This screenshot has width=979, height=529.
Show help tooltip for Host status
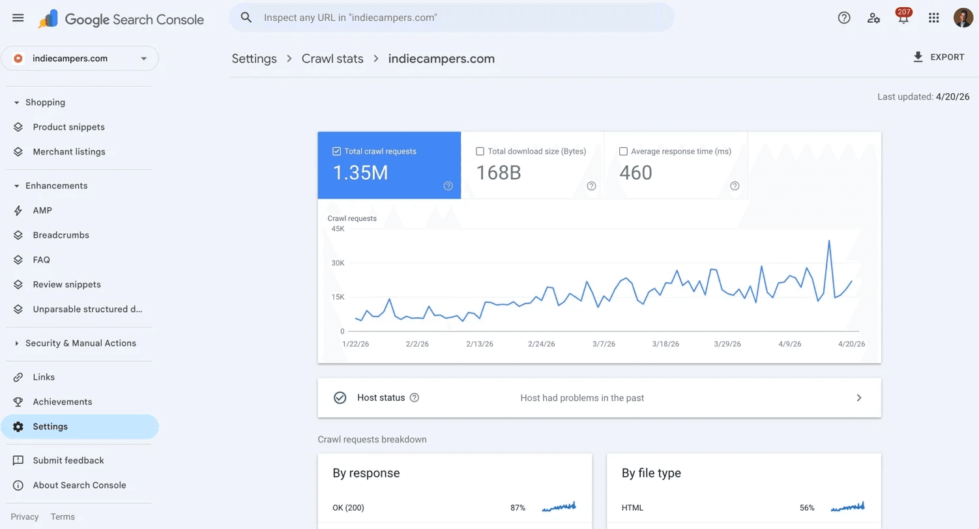coord(414,397)
